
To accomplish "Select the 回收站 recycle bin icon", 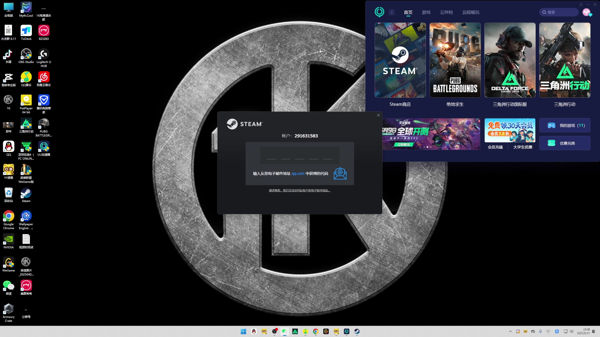I will coord(8,195).
